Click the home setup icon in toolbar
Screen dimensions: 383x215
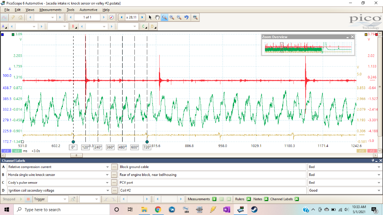point(21,17)
